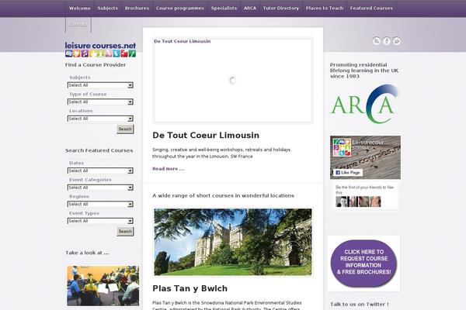Screen dimensions: 466x310
Task: Click the loading De Tout Coeur slideshow area
Action: [233, 81]
